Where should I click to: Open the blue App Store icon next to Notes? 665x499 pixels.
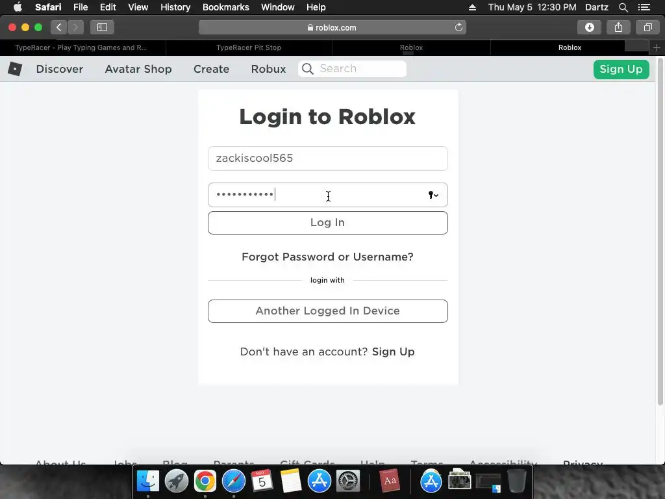click(x=319, y=481)
